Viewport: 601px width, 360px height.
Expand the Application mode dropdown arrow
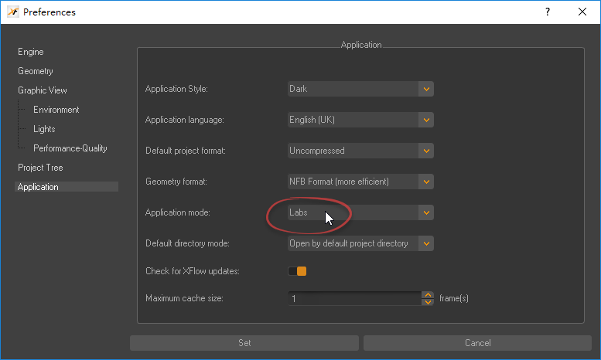(425, 212)
